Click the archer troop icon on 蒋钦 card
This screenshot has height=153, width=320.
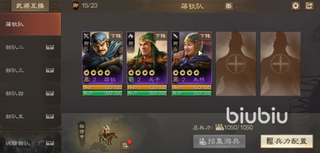pos(86,36)
